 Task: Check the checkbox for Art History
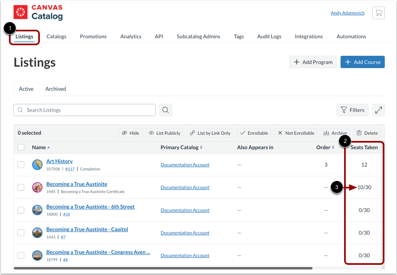[x=21, y=165]
